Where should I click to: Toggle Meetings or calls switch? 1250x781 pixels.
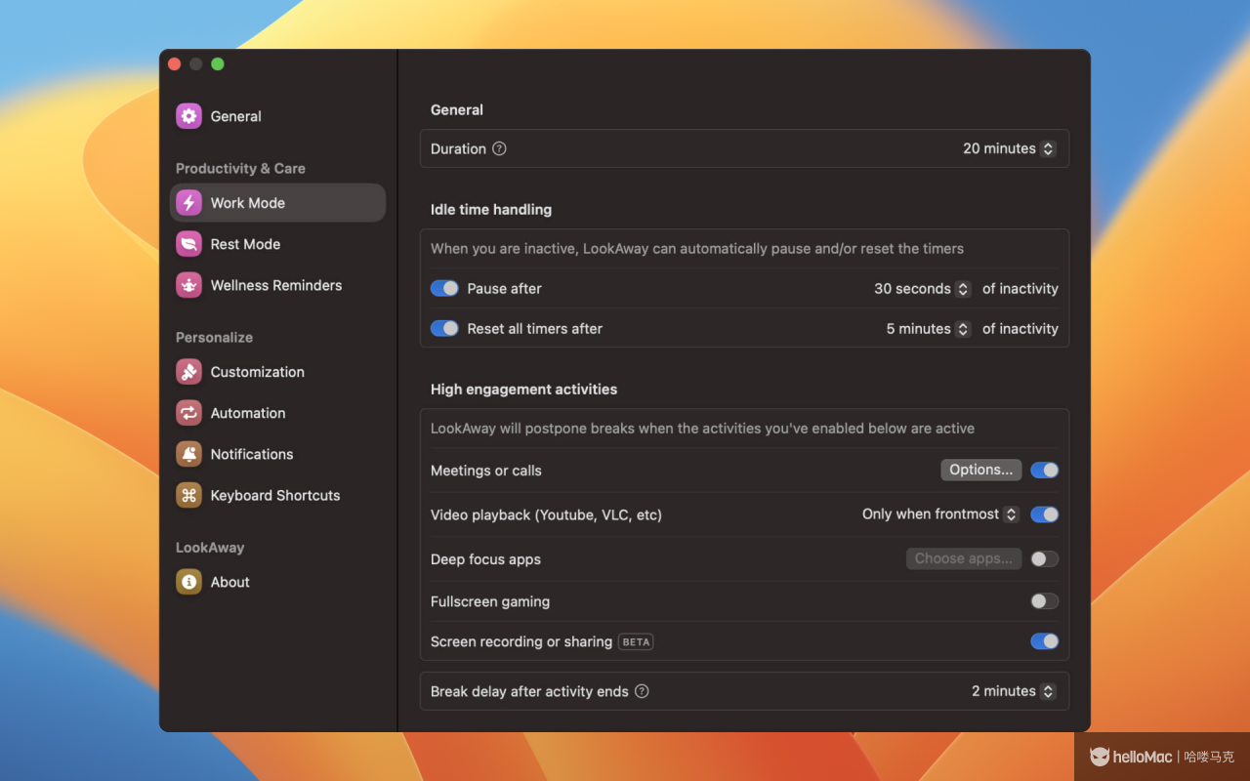[x=1045, y=471]
